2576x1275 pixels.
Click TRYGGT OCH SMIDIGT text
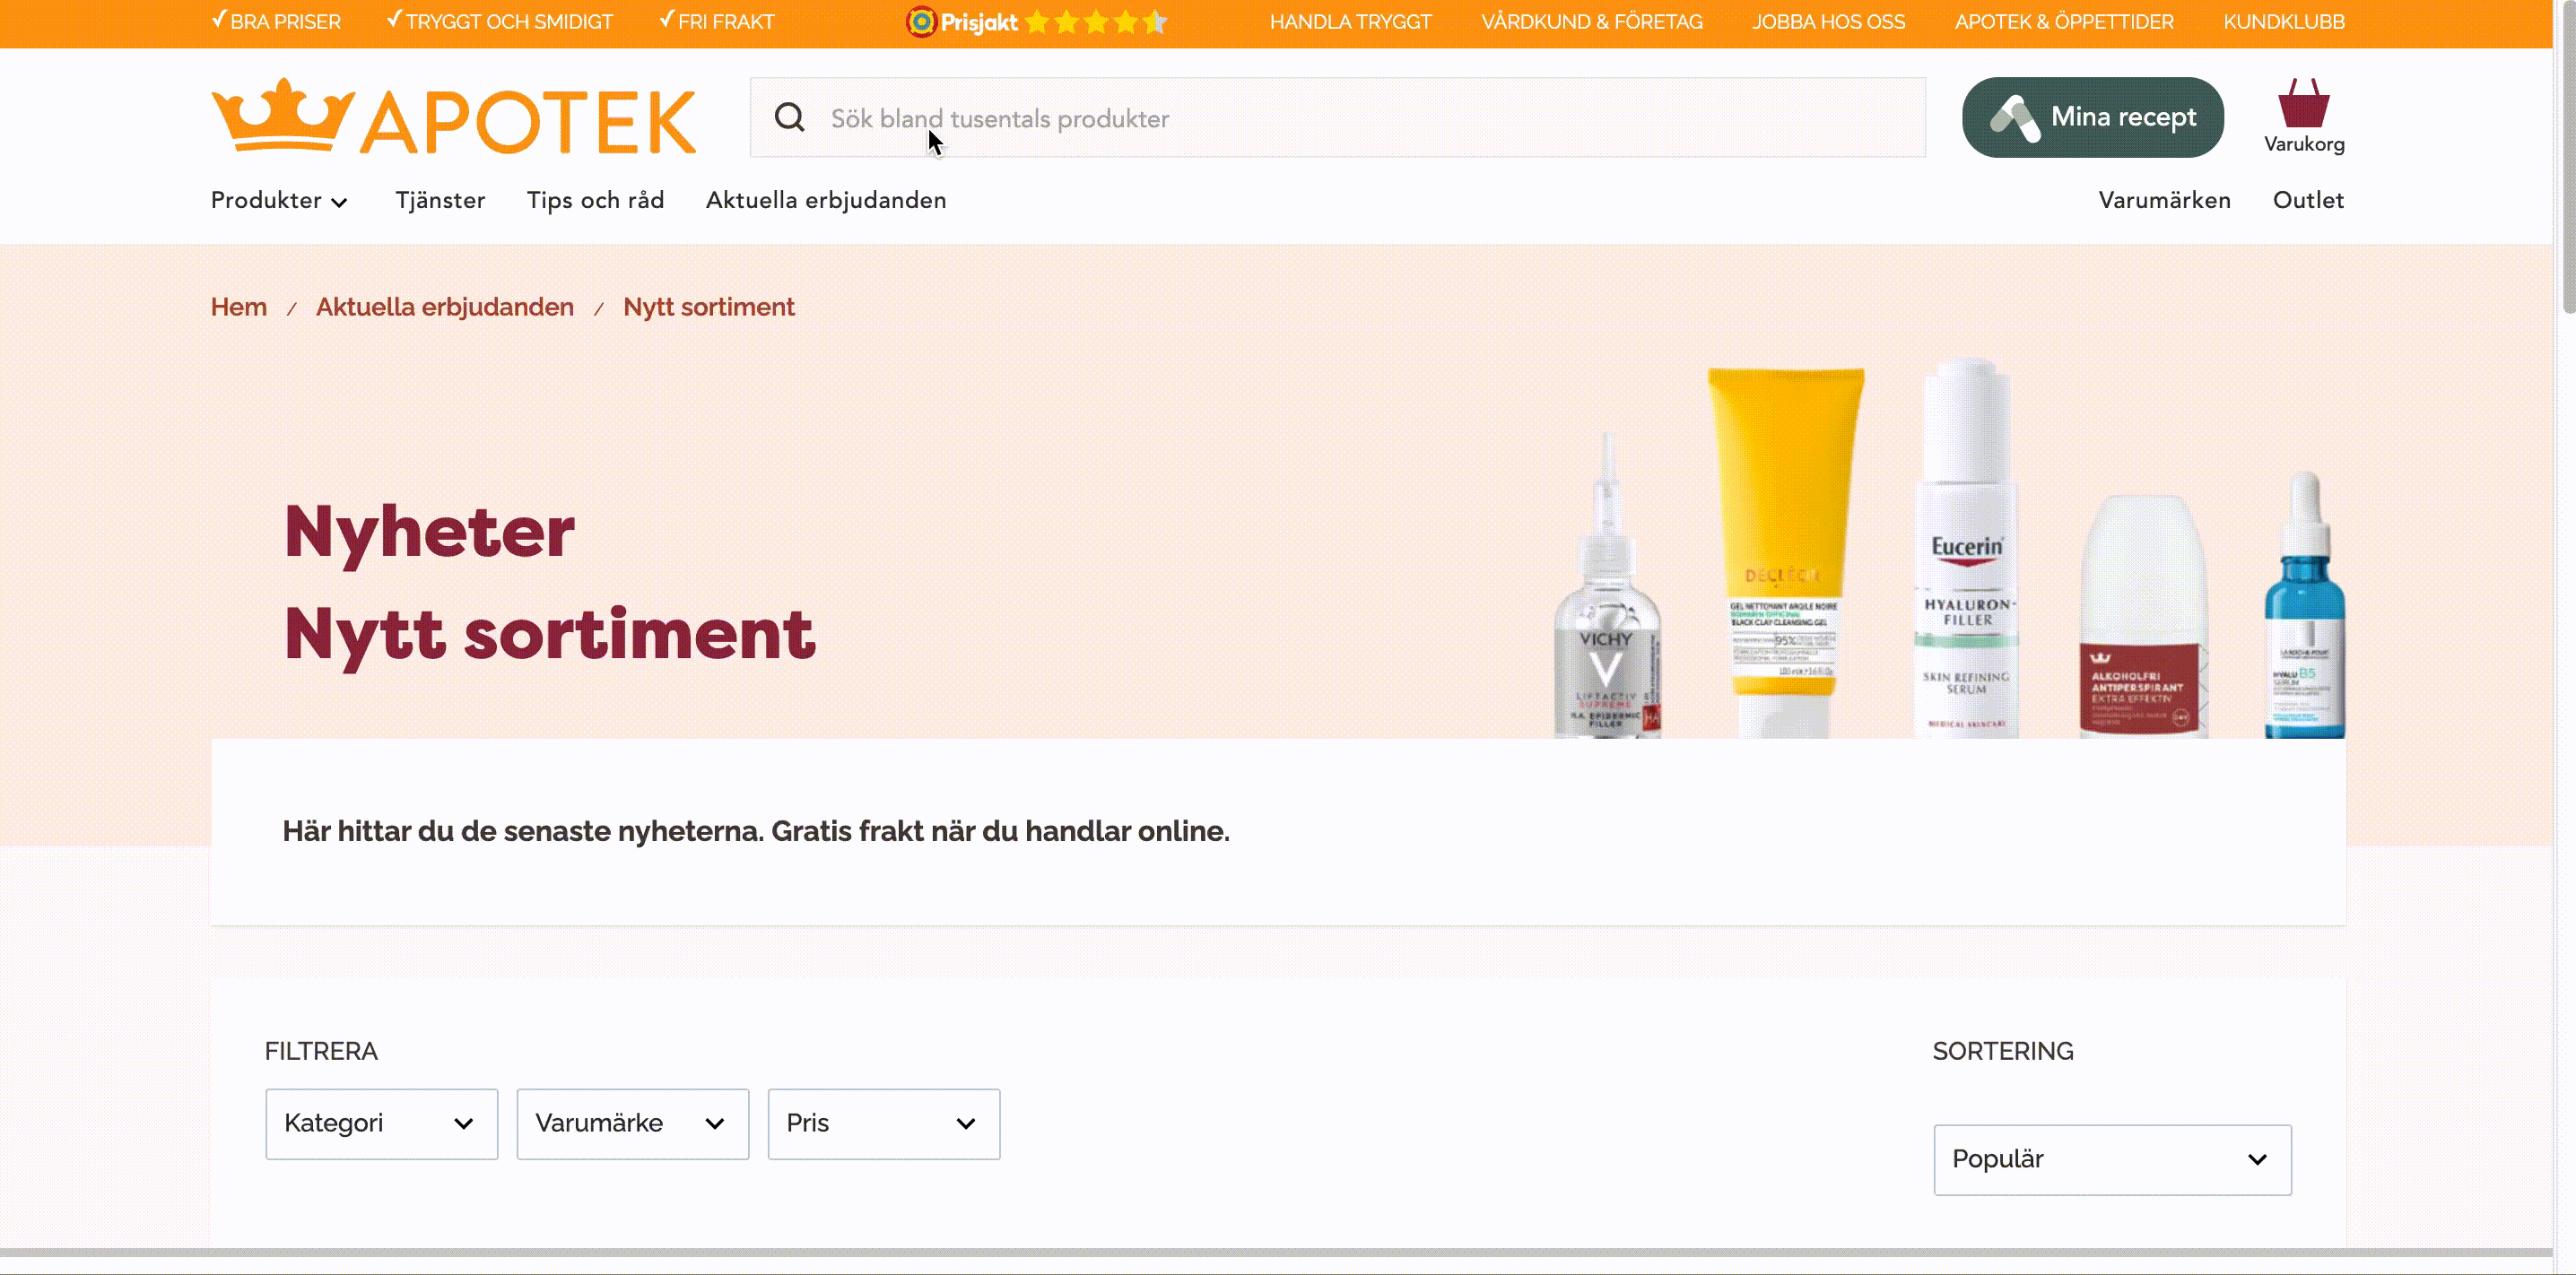509,22
